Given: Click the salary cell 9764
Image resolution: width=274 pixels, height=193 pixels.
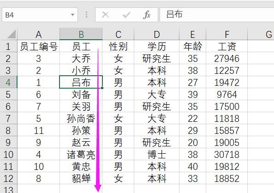Looking at the screenshot, I should [x=226, y=94].
